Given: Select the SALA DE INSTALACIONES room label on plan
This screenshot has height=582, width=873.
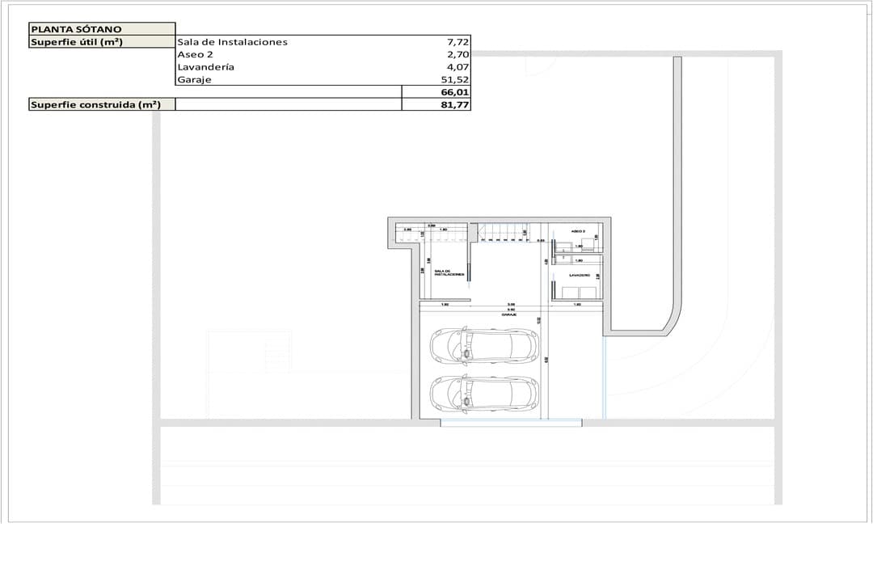Looking at the screenshot, I should tap(449, 273).
